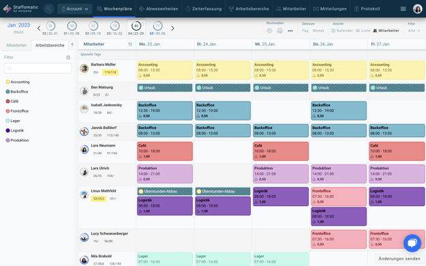Toggle Café work area filter

(x=12, y=101)
